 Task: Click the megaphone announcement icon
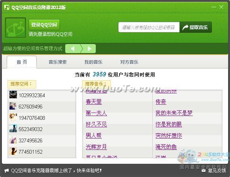click(6, 171)
